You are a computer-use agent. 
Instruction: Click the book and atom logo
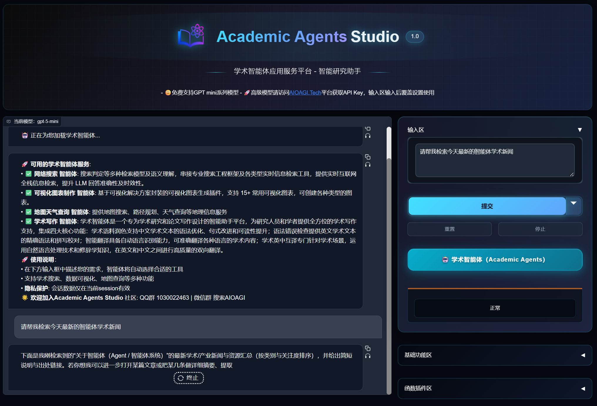[191, 36]
